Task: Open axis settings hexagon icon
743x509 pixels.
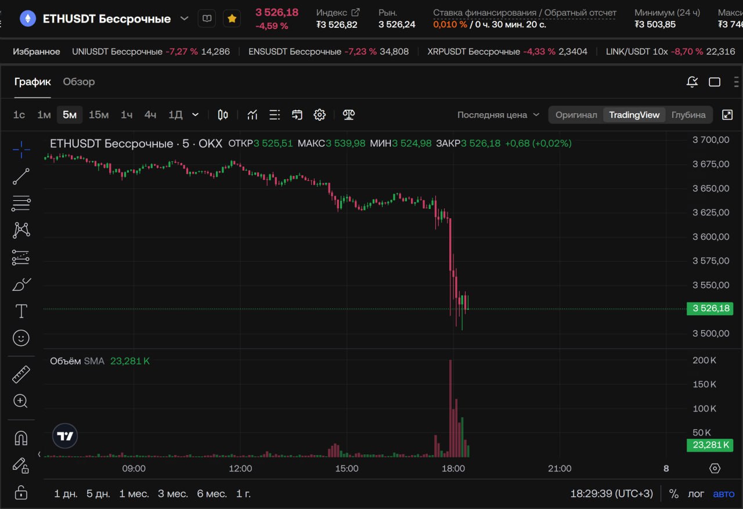Action: click(715, 468)
